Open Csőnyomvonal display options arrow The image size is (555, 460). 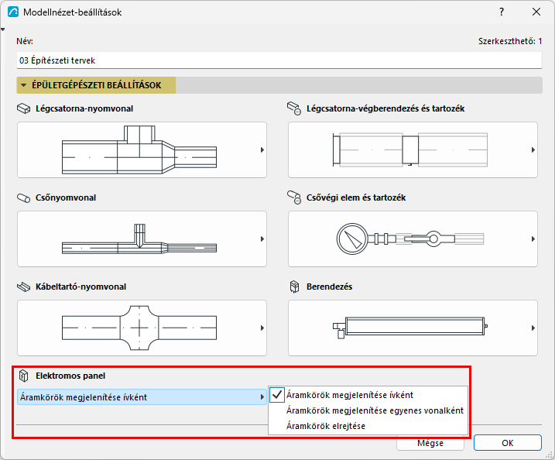point(262,239)
